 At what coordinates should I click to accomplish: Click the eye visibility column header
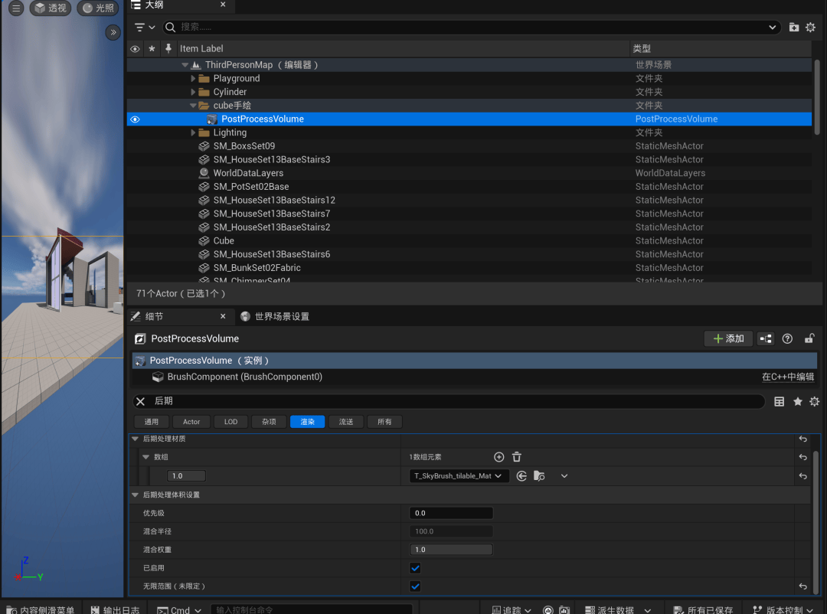pyautogui.click(x=135, y=49)
